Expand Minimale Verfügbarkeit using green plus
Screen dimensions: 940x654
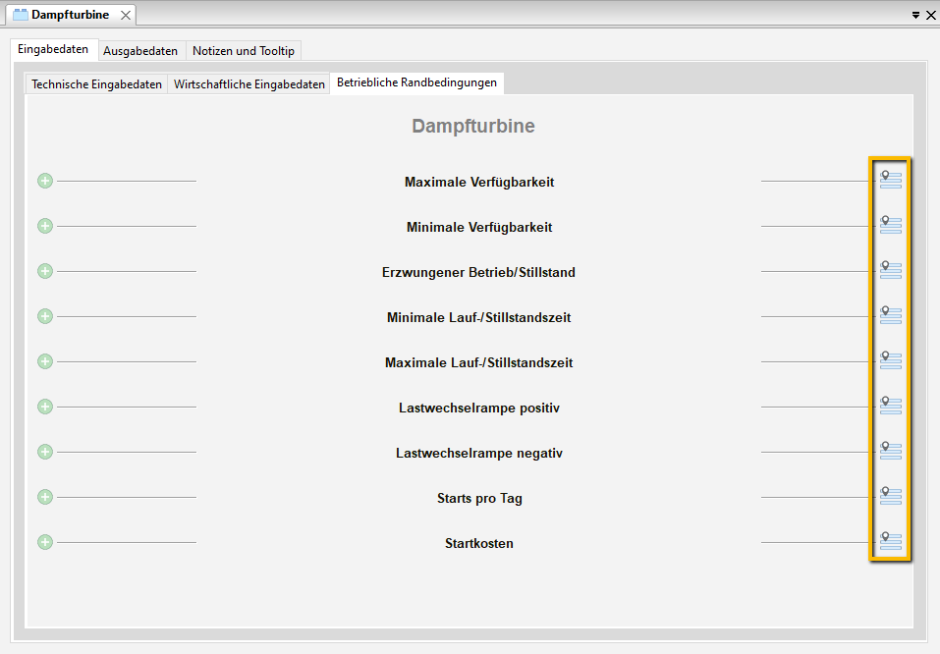[45, 226]
